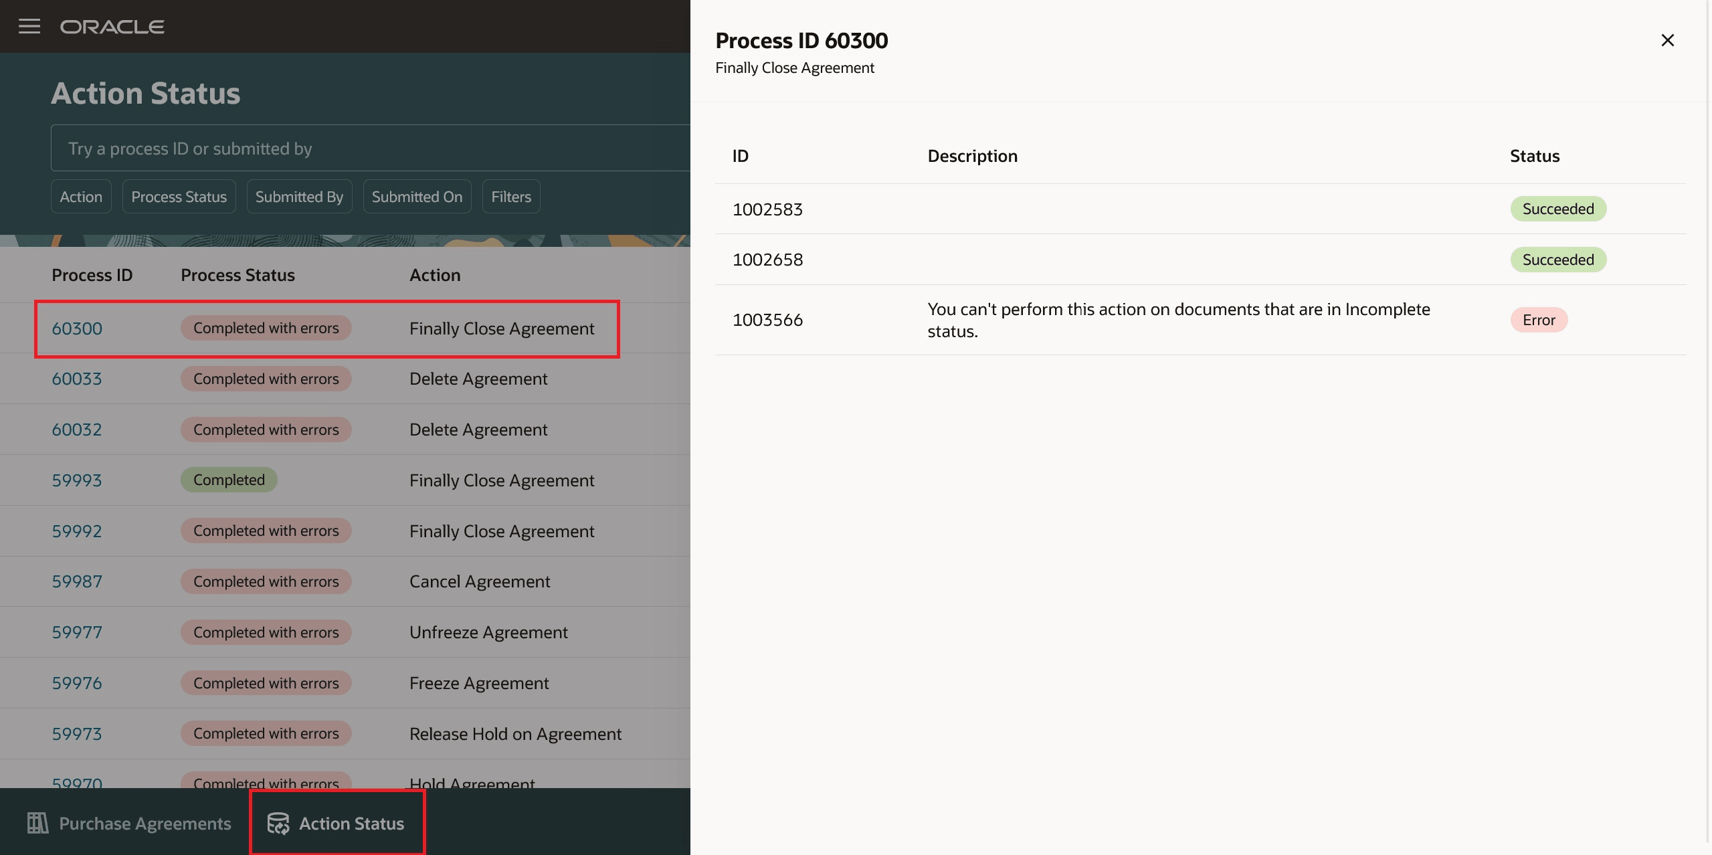Open process ID 59993 link

tap(77, 480)
